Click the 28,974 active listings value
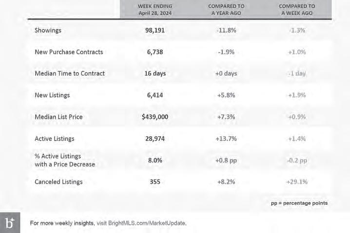 (x=155, y=139)
